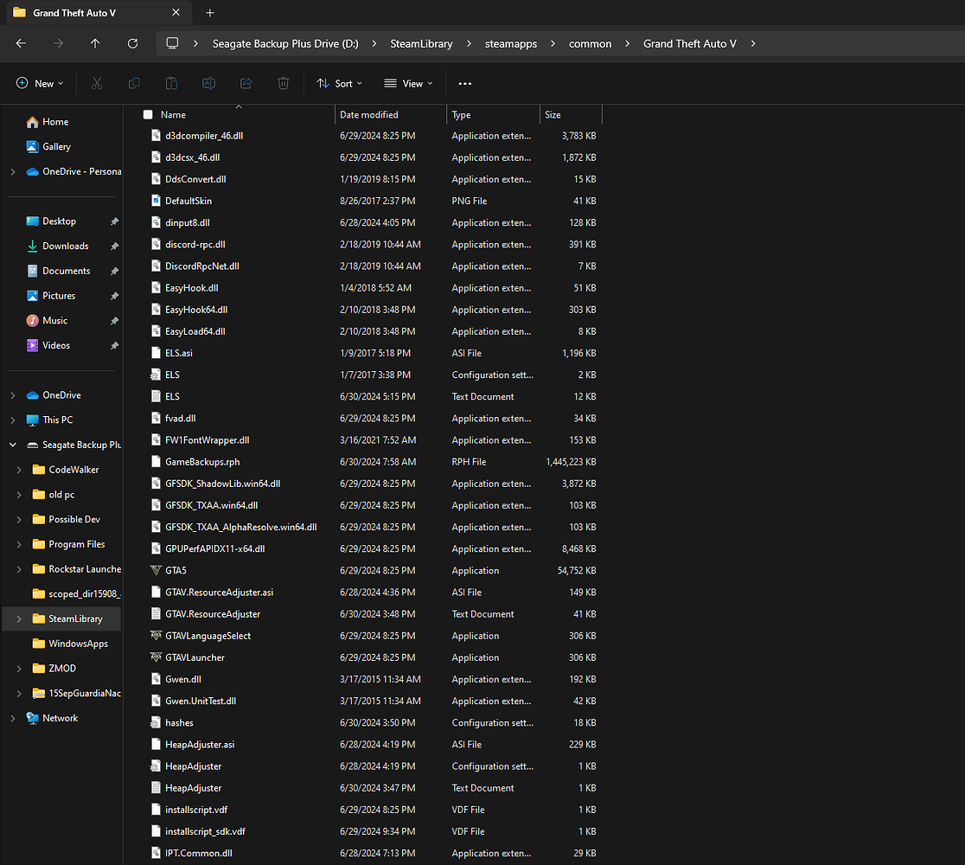Refresh the current folder view
Viewport: 965px width, 865px height.
pos(131,43)
